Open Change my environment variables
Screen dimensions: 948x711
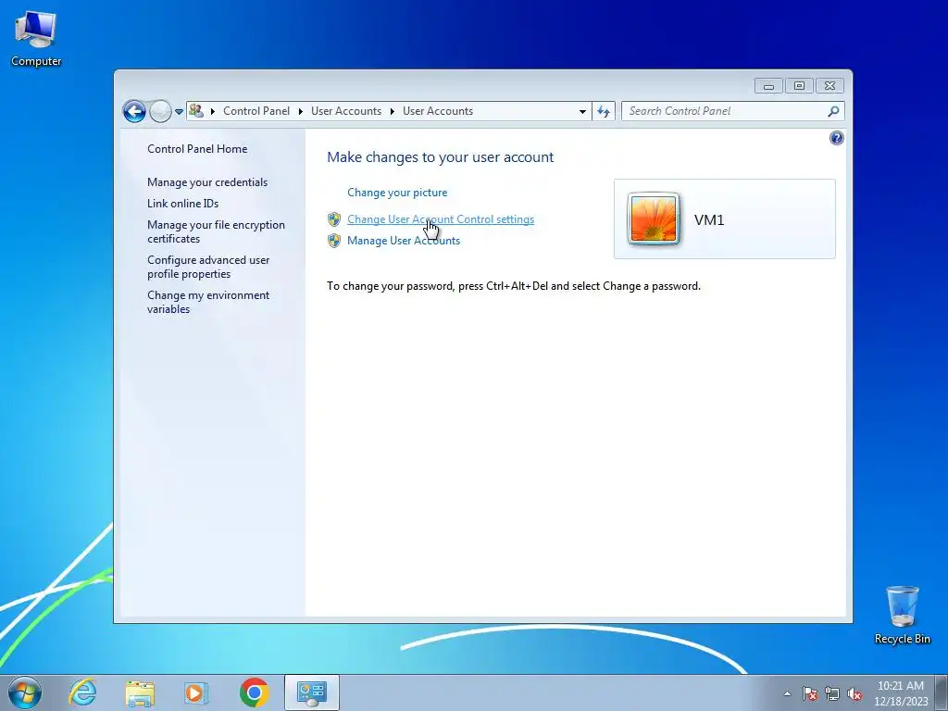(208, 302)
